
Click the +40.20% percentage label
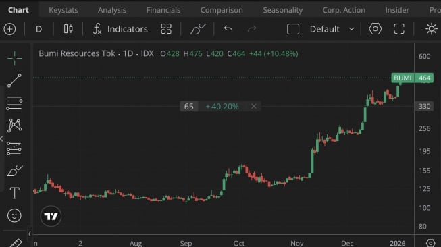pos(222,107)
